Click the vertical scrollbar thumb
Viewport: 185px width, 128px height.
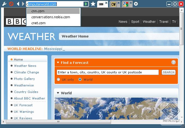point(181,29)
